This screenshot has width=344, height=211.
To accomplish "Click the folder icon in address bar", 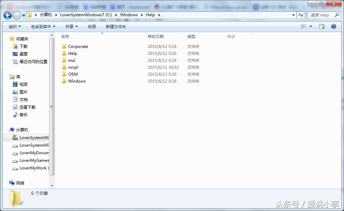I will (30, 15).
